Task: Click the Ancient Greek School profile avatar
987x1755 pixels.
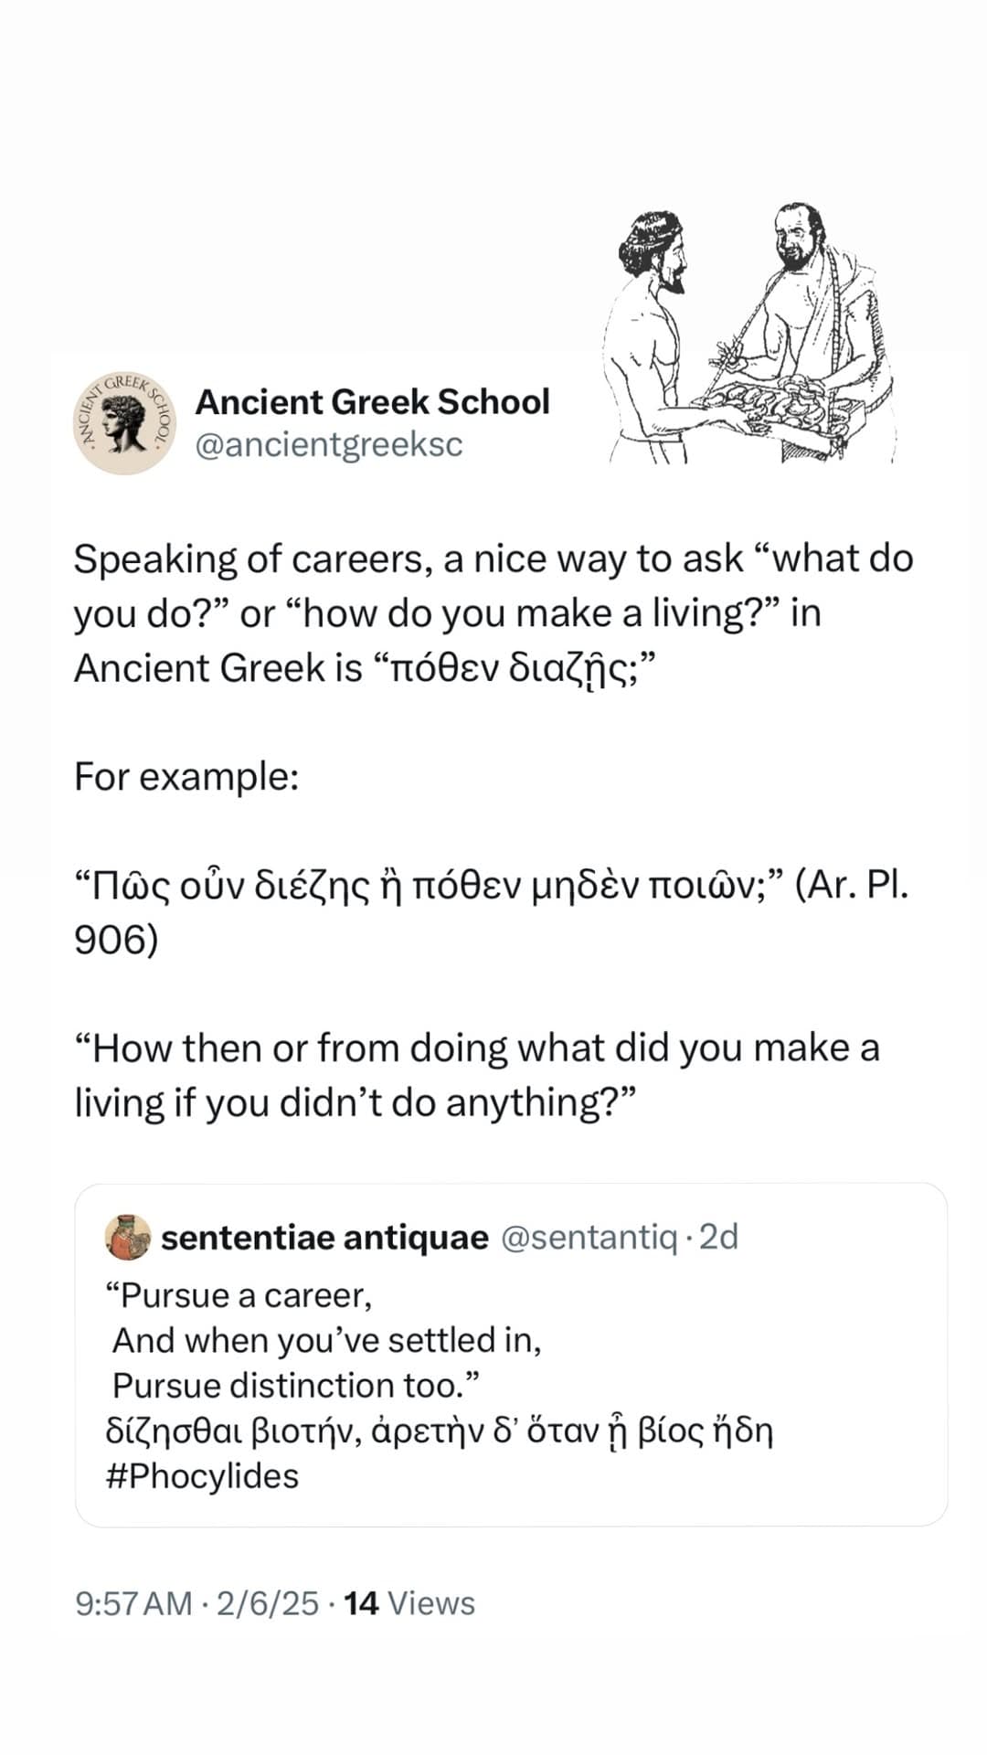Action: (123, 422)
